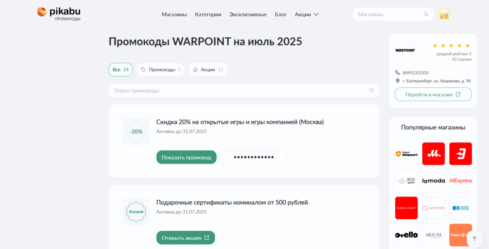Click the Перейти в магазин button

coord(433,94)
